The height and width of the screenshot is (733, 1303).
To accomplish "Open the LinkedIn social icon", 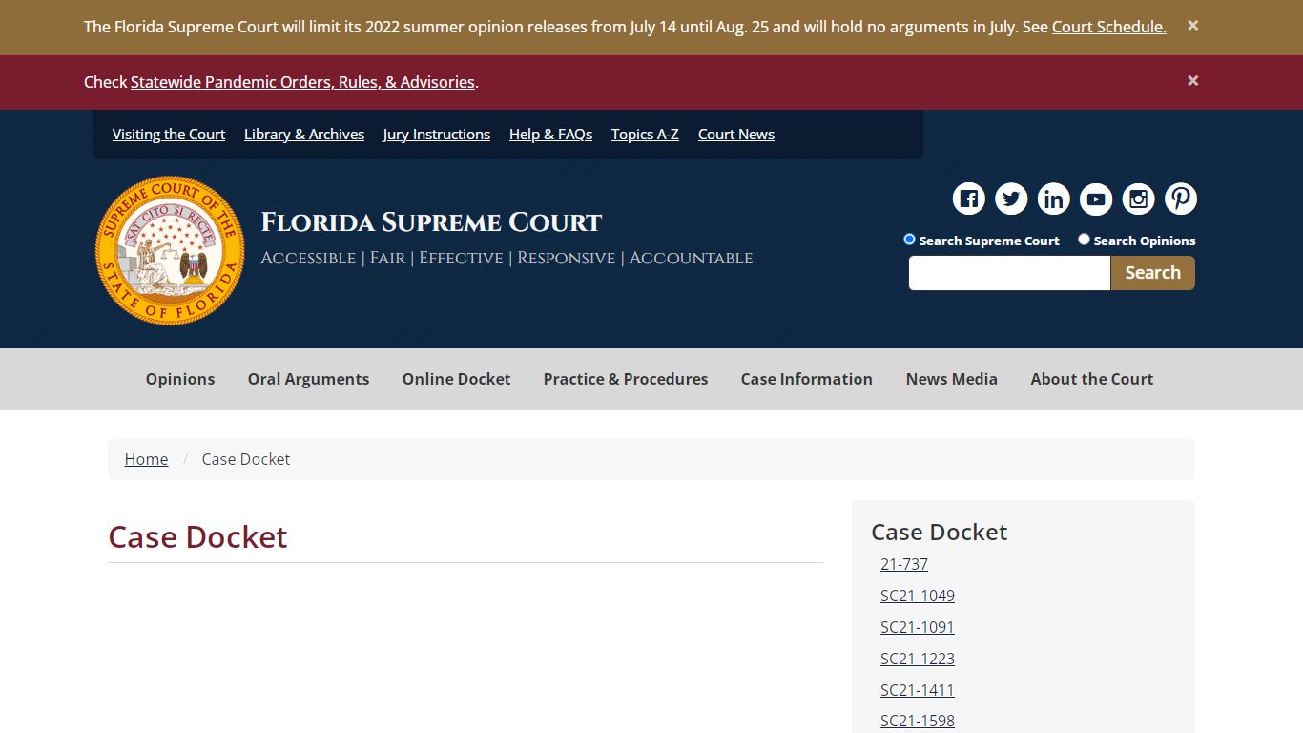I will [x=1054, y=199].
